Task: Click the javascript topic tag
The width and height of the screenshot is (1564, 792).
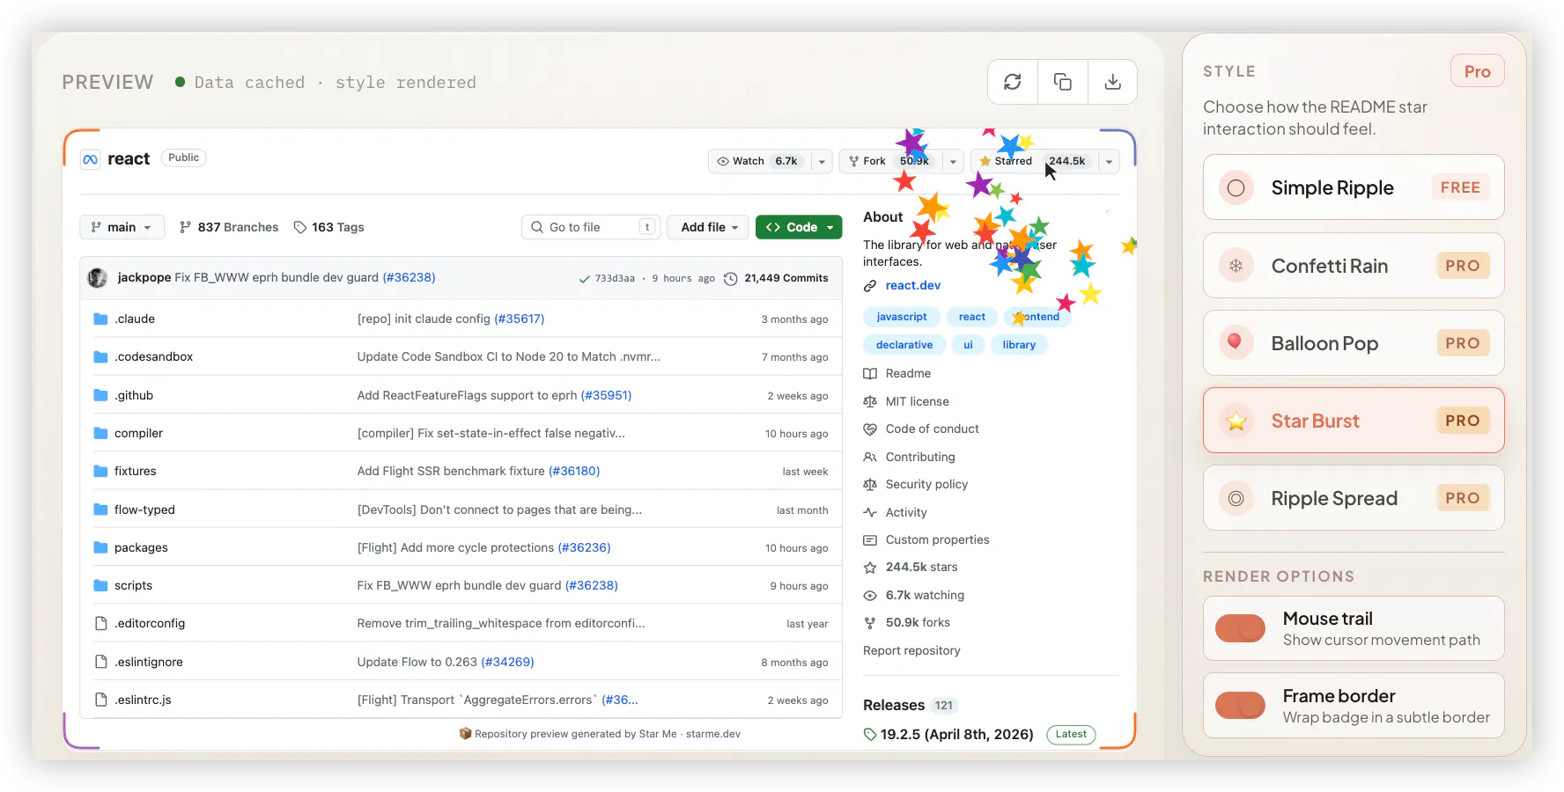Action: pyautogui.click(x=902, y=317)
